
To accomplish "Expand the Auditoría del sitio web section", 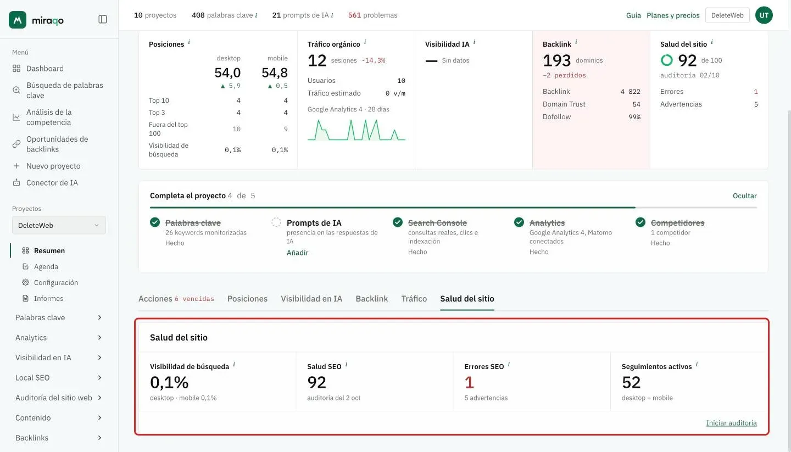I will pos(59,398).
